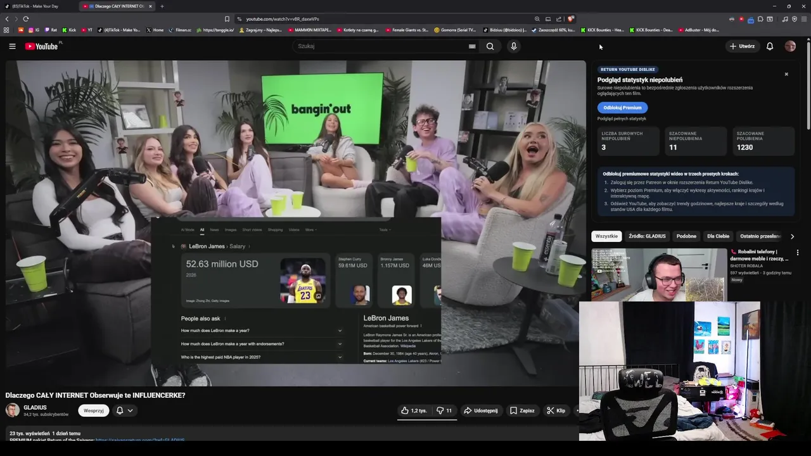Select the Wszystkie filter chip
The image size is (811, 456).
[606, 236]
